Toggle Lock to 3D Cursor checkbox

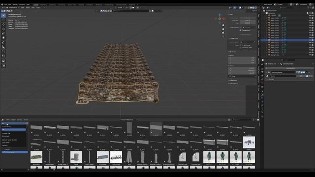240,45
